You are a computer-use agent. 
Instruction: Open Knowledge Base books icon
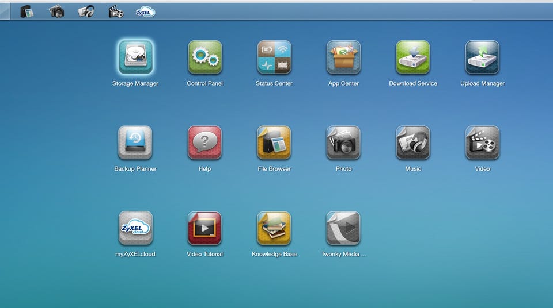click(274, 228)
